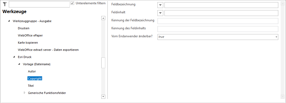Toggle Unterelemente filtern checkbox
This screenshot has height=103, width=286.
(72, 3)
